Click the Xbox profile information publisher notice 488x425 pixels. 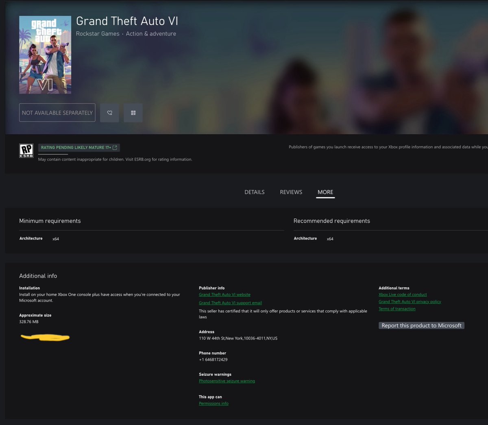click(388, 147)
